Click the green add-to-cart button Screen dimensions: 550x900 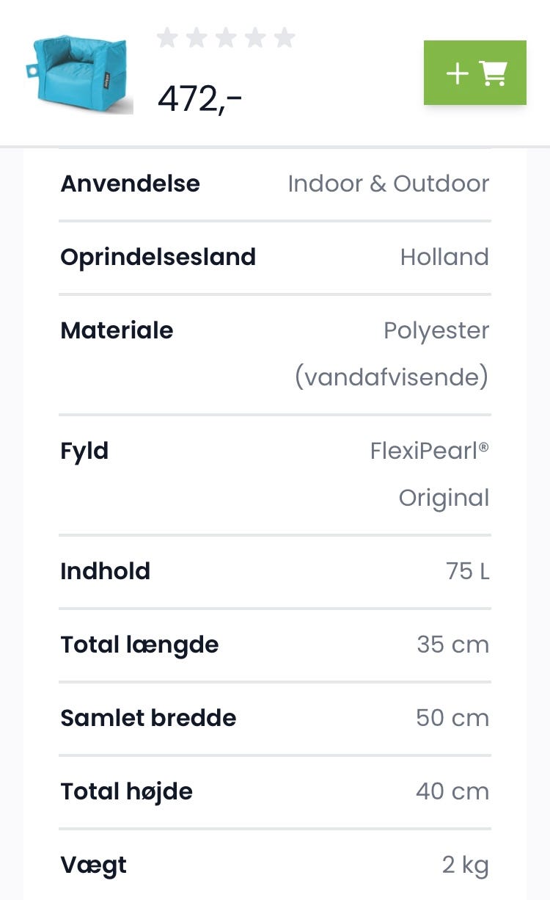[x=474, y=73]
